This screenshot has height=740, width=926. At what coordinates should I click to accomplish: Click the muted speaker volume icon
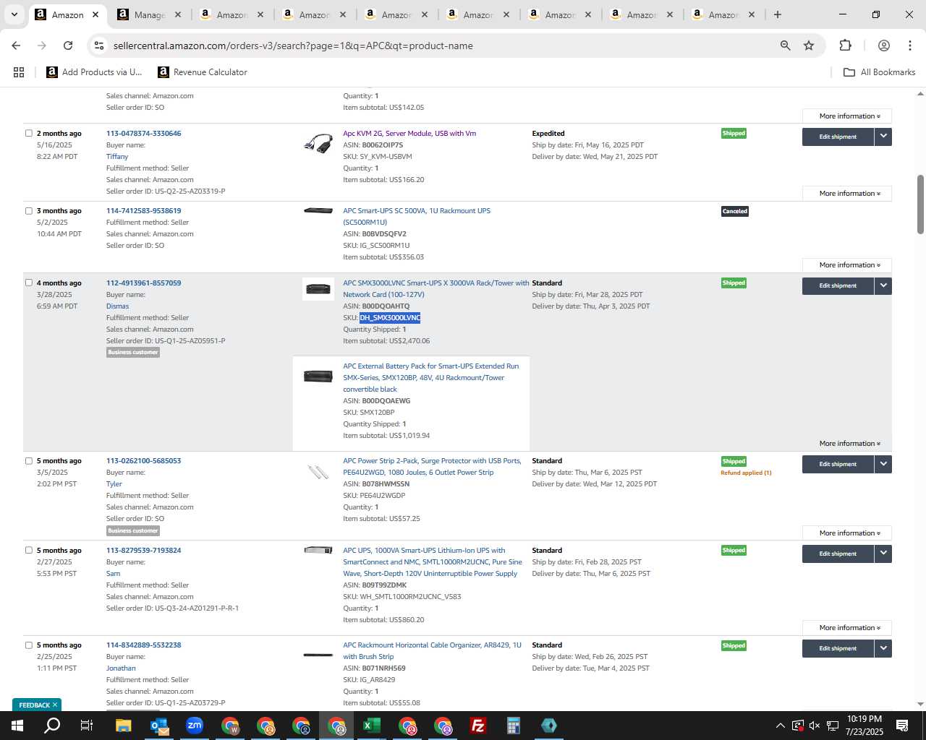(815, 726)
